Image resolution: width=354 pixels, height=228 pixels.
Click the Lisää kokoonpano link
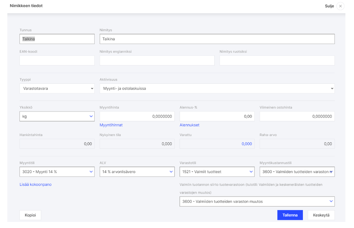click(x=35, y=184)
